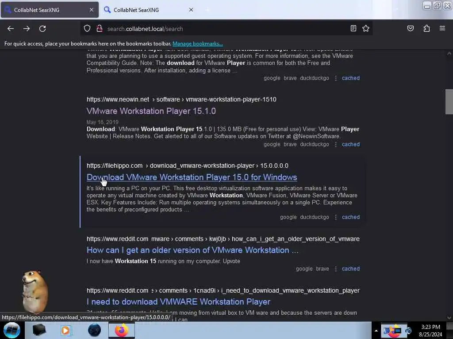The height and width of the screenshot is (339, 453).
Task: Close the second CollabNet SearXNG tab
Action: click(191, 10)
